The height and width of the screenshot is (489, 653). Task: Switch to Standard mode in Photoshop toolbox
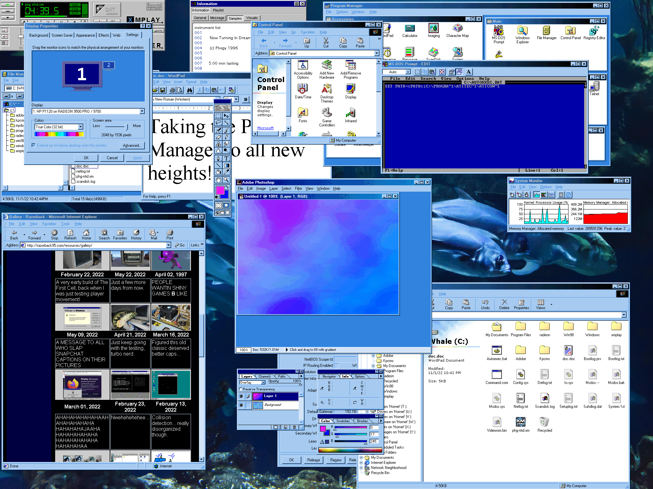coord(218,205)
